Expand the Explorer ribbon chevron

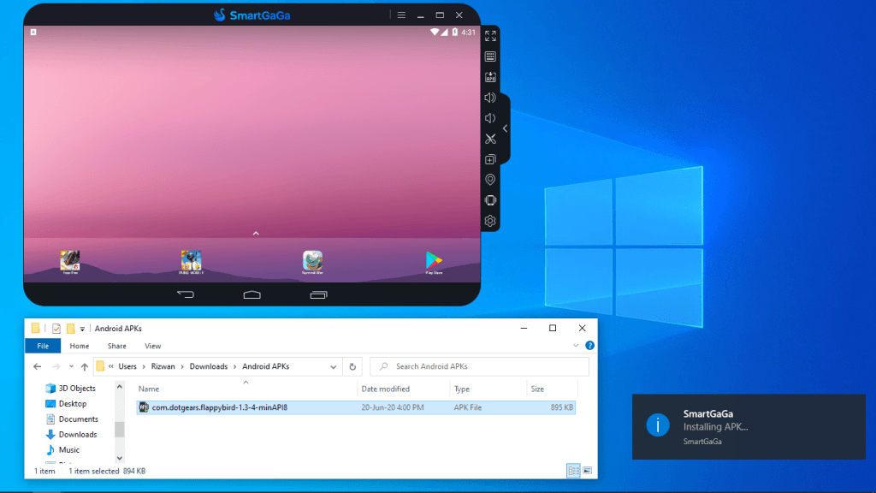(x=576, y=346)
